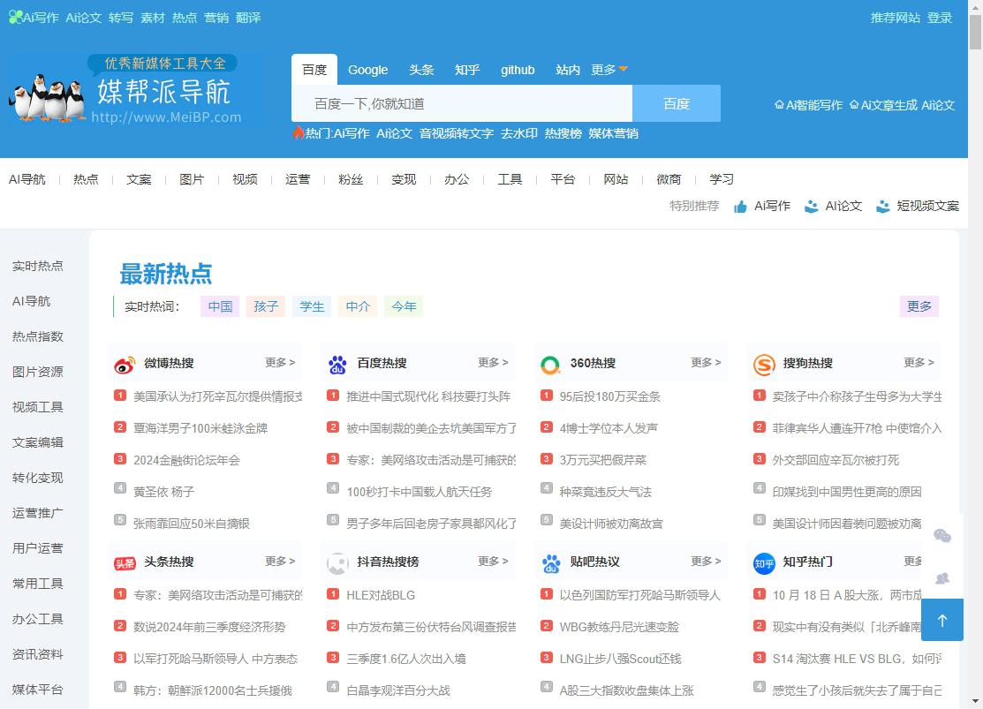The image size is (983, 709).
Task: Expand 更多 for 搜狗热搜
Action: coord(919,362)
